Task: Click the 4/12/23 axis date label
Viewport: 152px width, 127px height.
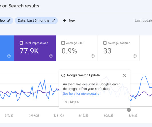Action: coord(83,116)
